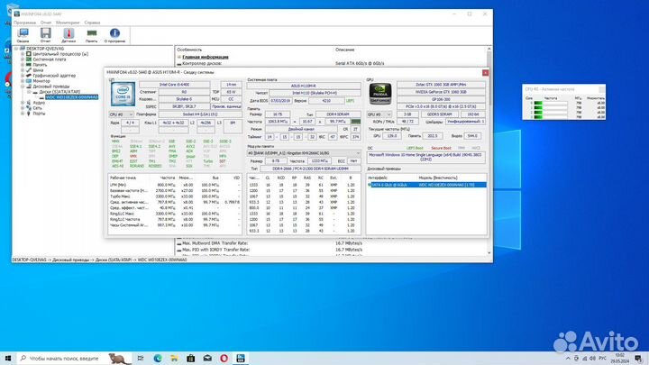The height and width of the screenshot is (365, 649).
Task: Click Главная информация heading
Action: click(x=206, y=57)
